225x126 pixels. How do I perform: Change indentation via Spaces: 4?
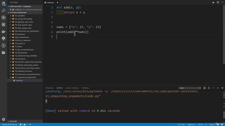(x=192, y=125)
